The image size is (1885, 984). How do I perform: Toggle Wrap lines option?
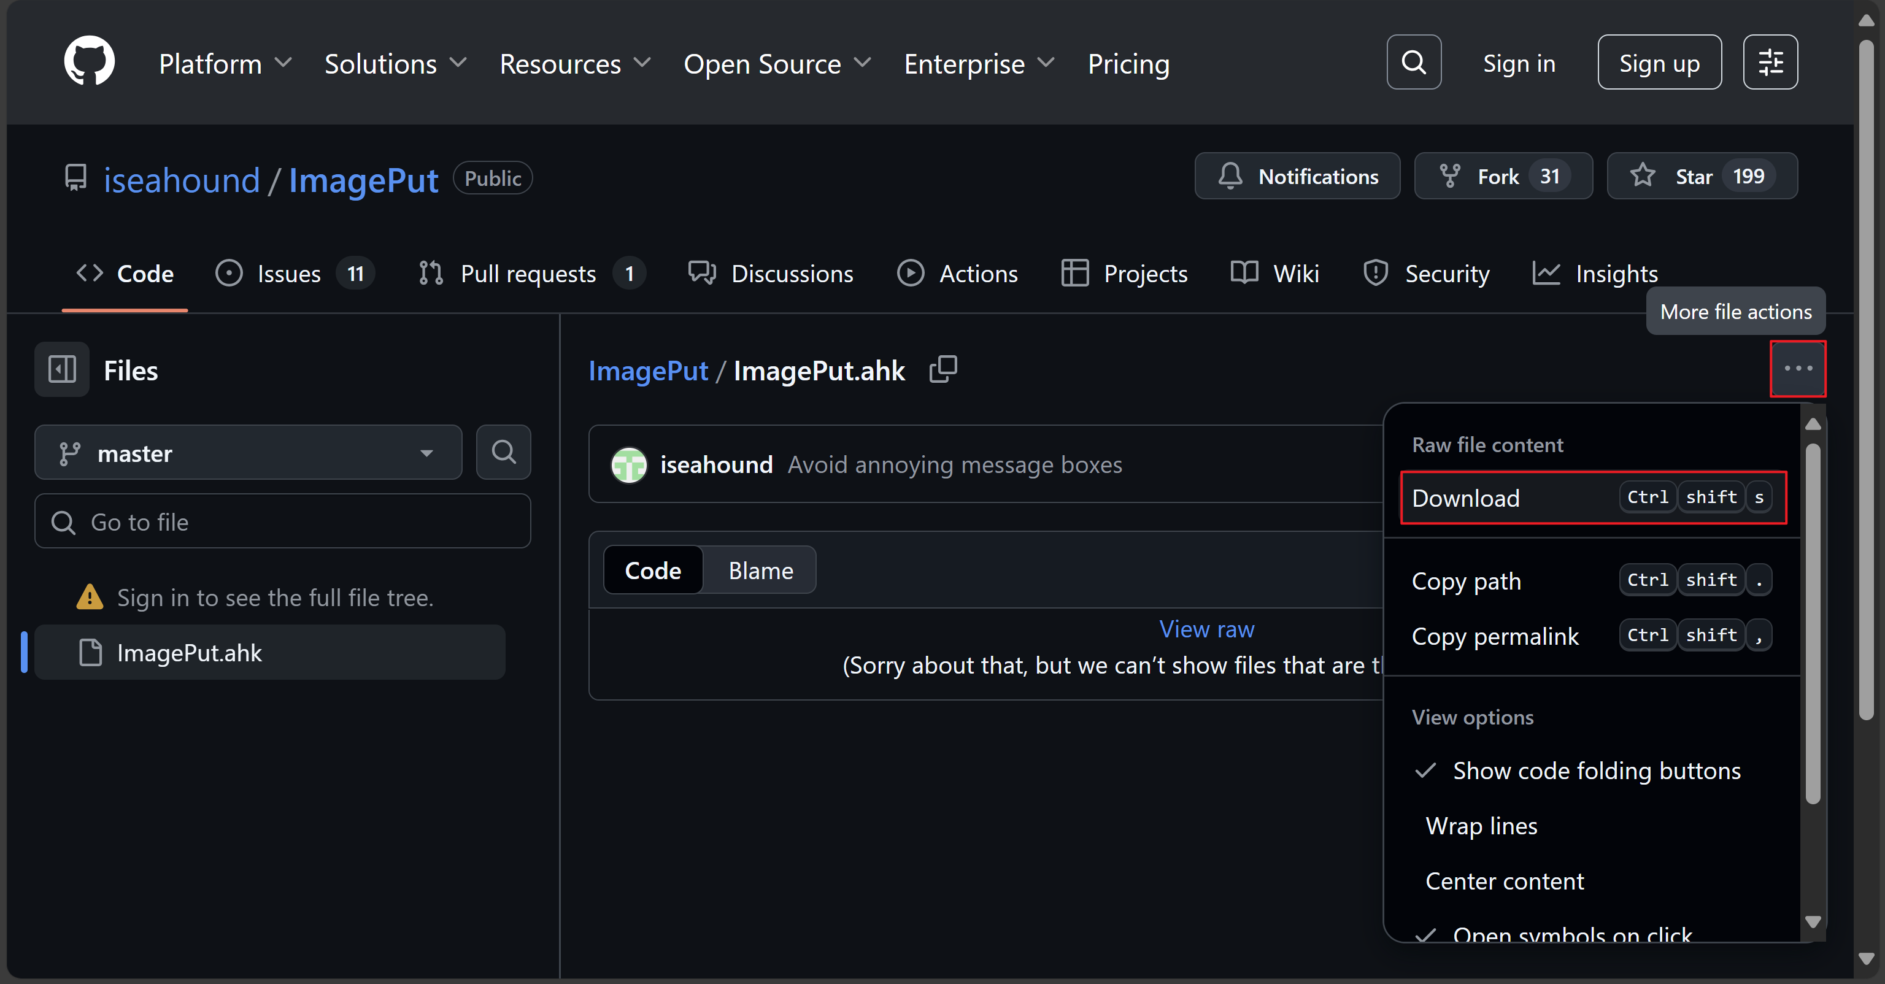pyautogui.click(x=1593, y=825)
